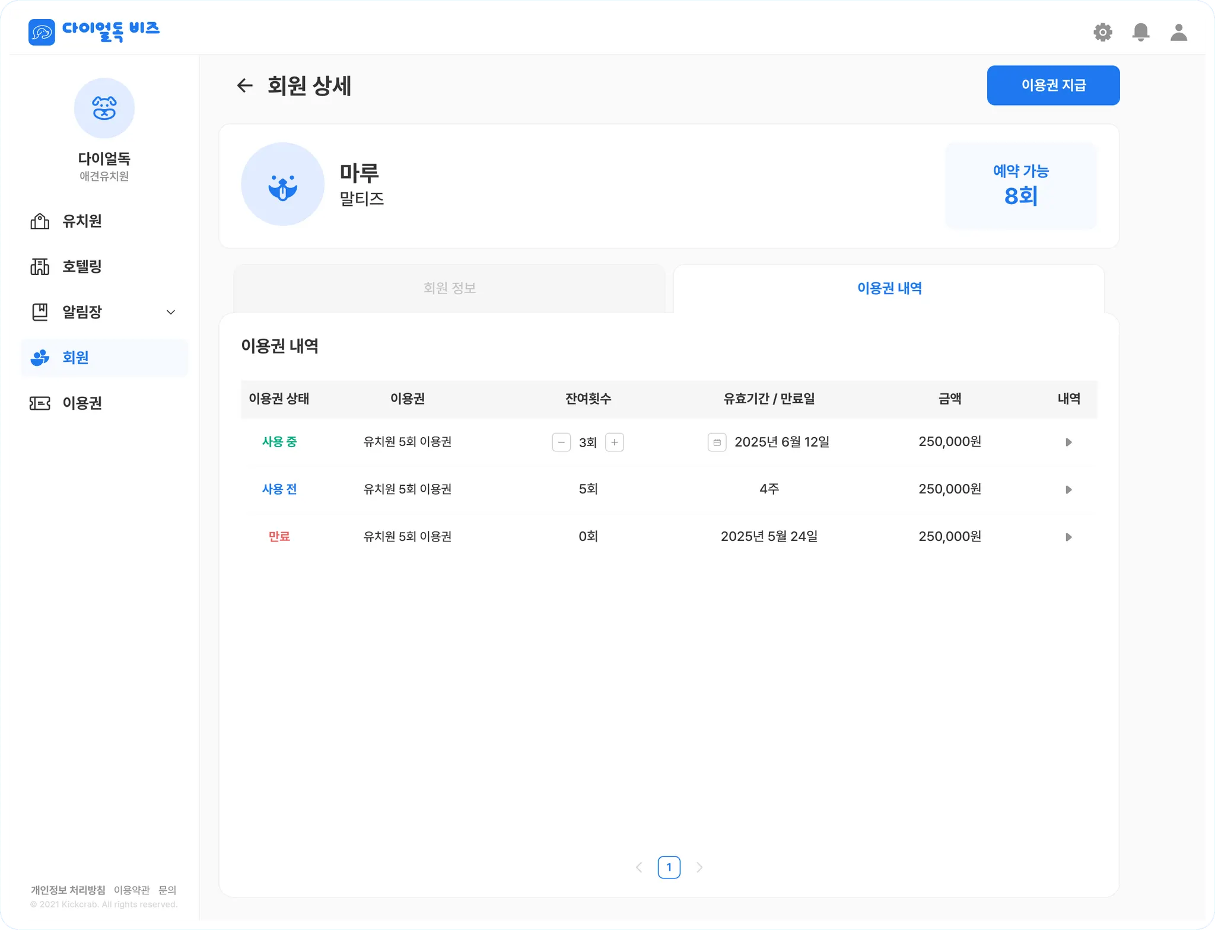The image size is (1215, 930).
Task: Increase remaining count with plus button
Action: pos(615,442)
